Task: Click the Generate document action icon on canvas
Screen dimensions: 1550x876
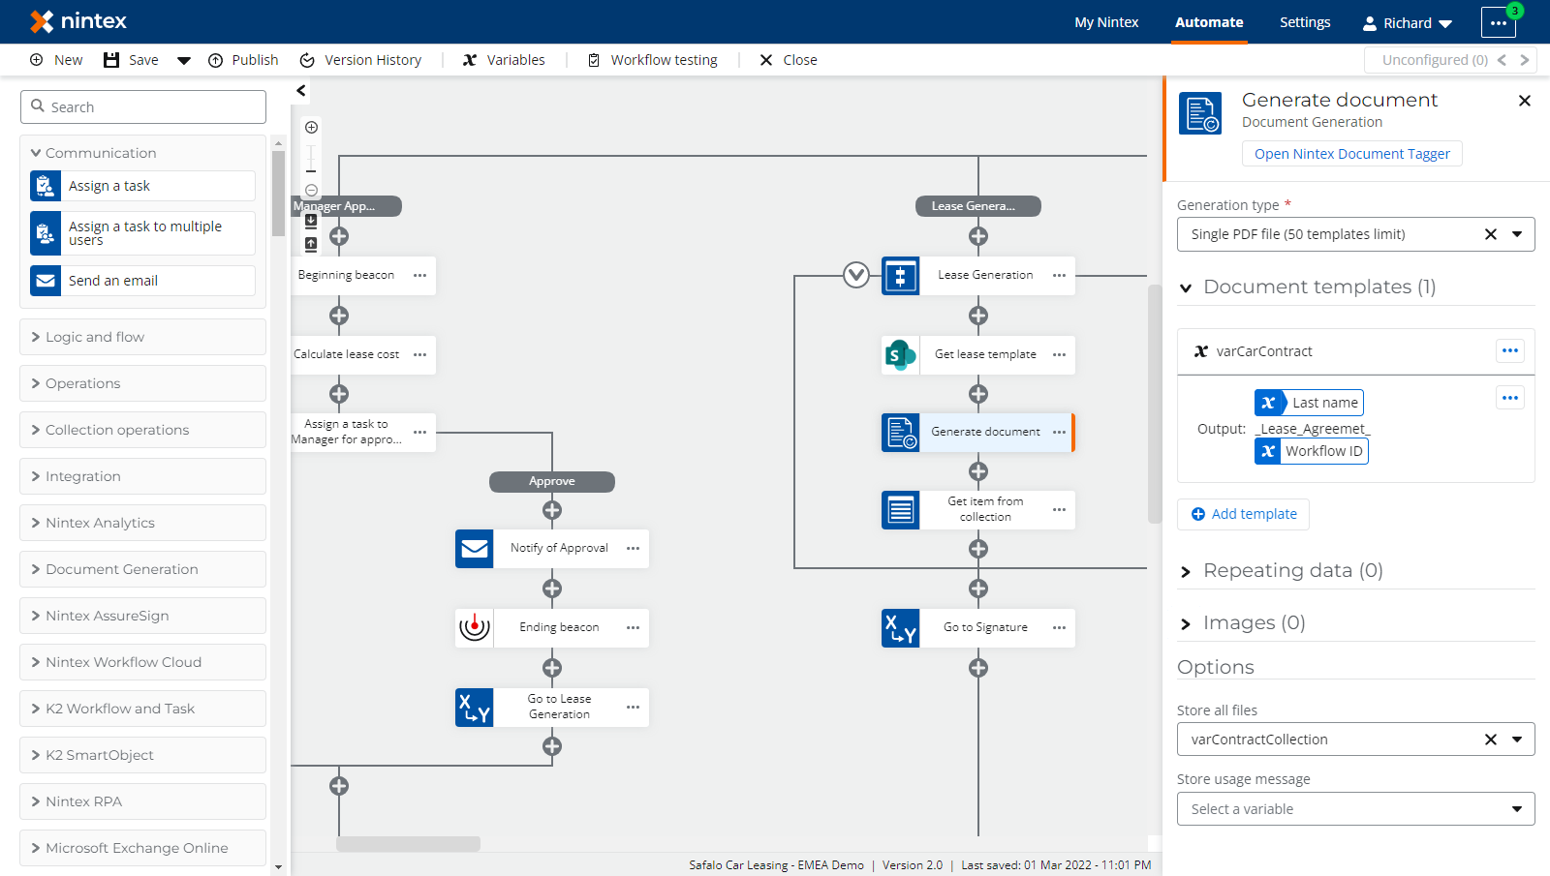Action: pos(900,432)
